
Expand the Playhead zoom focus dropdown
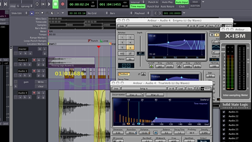(x=142, y=13)
